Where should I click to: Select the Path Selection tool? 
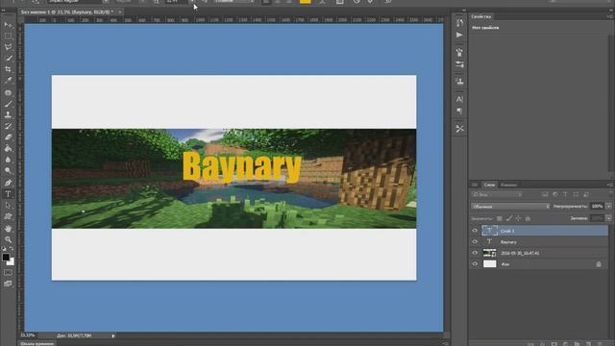click(8, 205)
